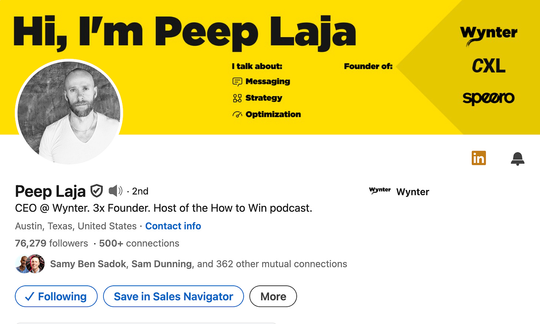Click the Messaging speech bubble icon
Screen dimensions: 540x324
click(x=237, y=81)
